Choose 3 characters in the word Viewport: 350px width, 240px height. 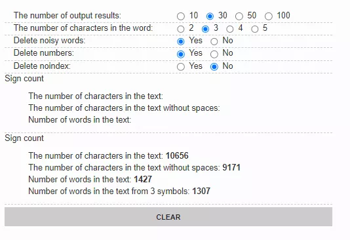205,29
